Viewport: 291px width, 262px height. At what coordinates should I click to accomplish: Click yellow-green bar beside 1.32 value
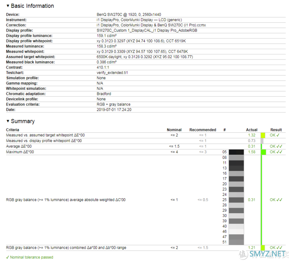point(263,135)
